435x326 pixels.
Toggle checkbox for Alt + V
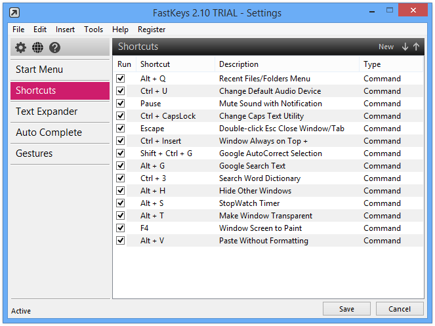[x=121, y=241]
